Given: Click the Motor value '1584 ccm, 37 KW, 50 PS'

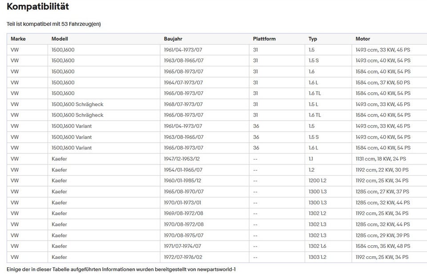Looking at the screenshot, I should click(383, 82).
